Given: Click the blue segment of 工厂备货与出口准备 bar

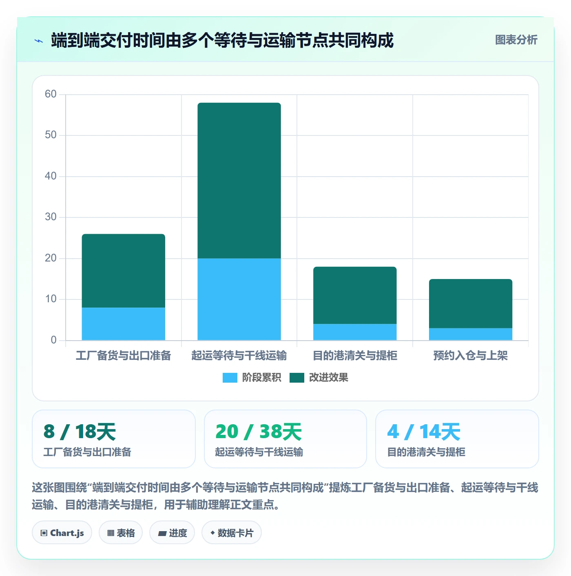Looking at the screenshot, I should [x=124, y=324].
